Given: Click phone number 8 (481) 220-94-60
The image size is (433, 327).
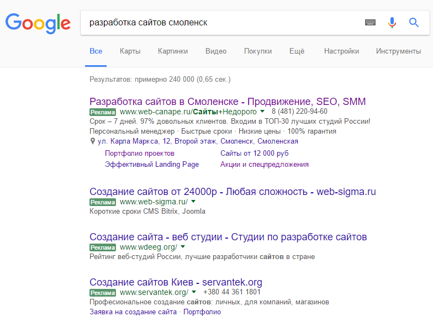Looking at the screenshot, I should click(299, 112).
